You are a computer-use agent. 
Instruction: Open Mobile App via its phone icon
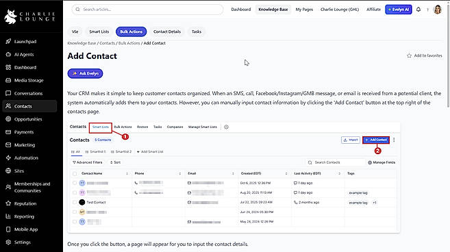(x=8, y=229)
